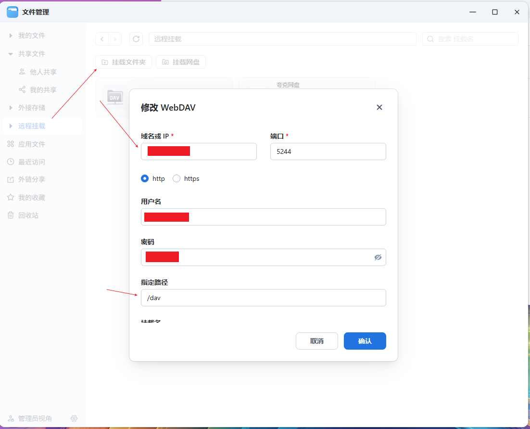
Task: Click the 取消 cancel button
Action: pos(316,341)
